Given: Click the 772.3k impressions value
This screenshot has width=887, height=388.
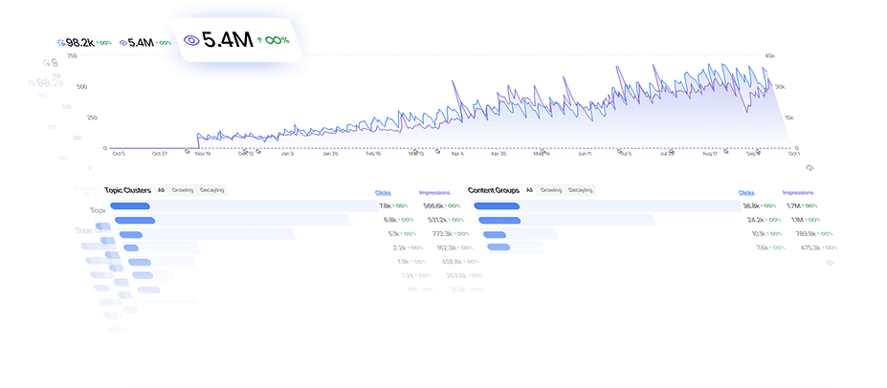Looking at the screenshot, I should pos(442,234).
